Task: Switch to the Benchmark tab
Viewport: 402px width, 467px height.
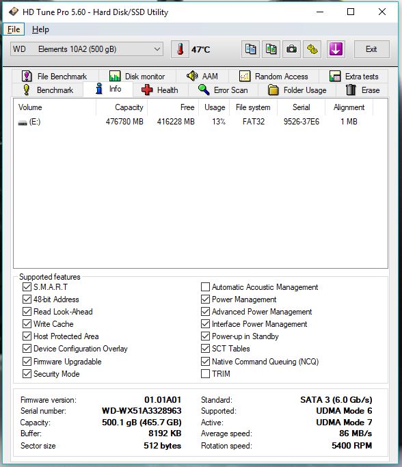Action: point(48,90)
